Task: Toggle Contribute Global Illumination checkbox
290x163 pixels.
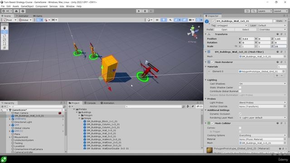Action: (x=240, y=91)
